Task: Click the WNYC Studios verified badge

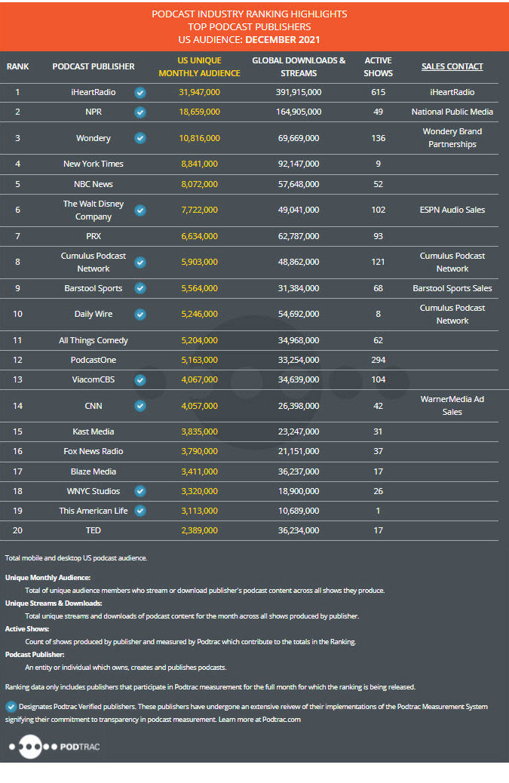Action: [x=140, y=491]
